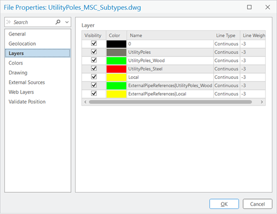
Task: Open the search options dropdown arrow
Action: (x=67, y=22)
